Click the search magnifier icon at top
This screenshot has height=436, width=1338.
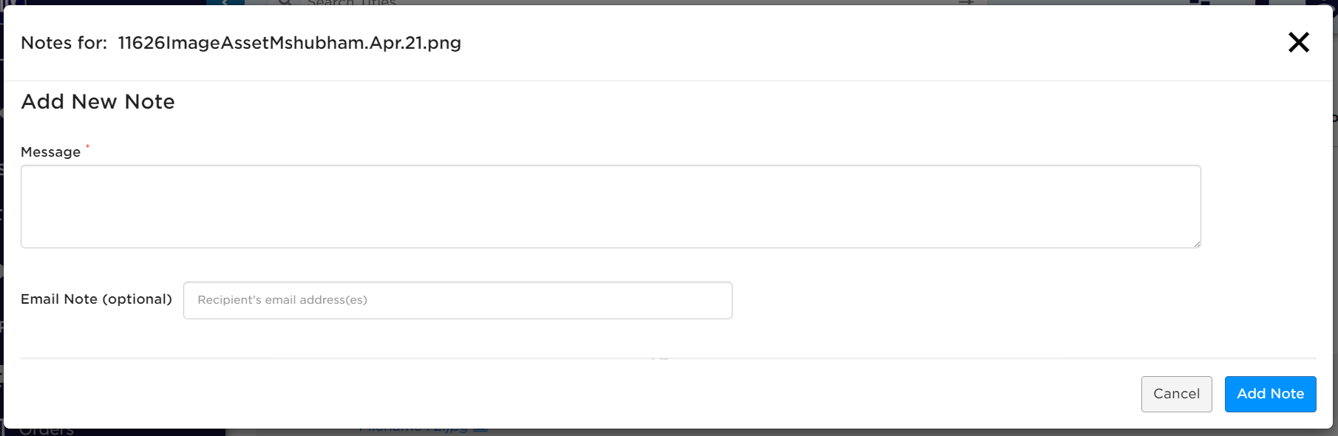pos(285,2)
